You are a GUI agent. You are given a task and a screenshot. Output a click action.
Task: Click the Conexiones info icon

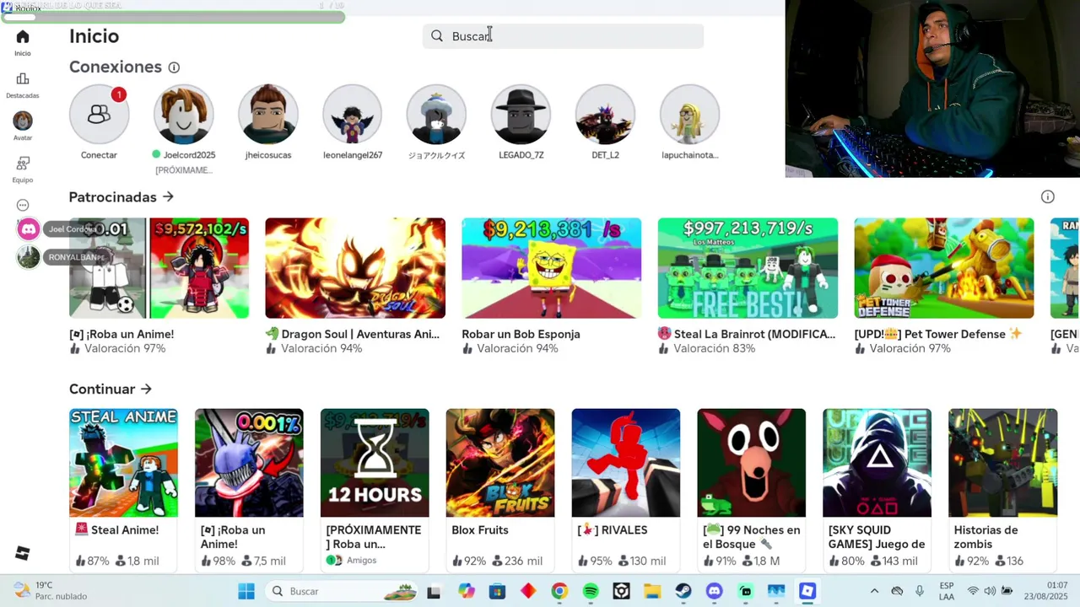174,67
